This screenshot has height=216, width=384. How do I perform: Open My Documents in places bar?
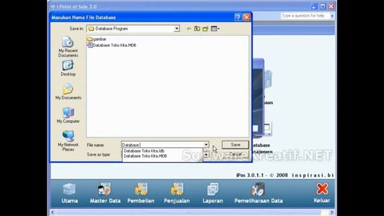[x=68, y=92]
